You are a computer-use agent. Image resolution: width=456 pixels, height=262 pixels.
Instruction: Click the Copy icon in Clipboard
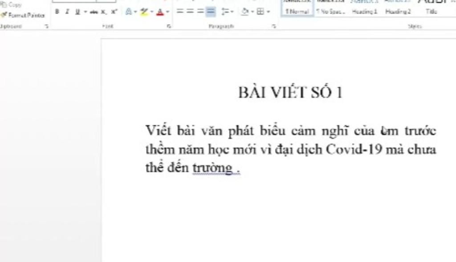[x=4, y=4]
